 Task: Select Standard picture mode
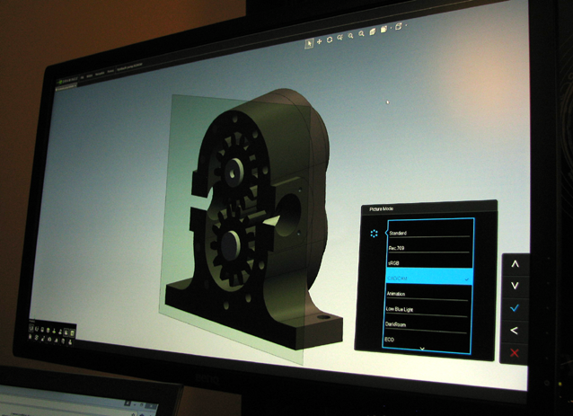point(429,231)
